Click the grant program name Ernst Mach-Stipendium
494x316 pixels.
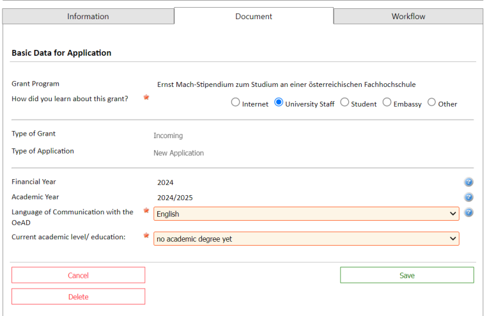[286, 84]
